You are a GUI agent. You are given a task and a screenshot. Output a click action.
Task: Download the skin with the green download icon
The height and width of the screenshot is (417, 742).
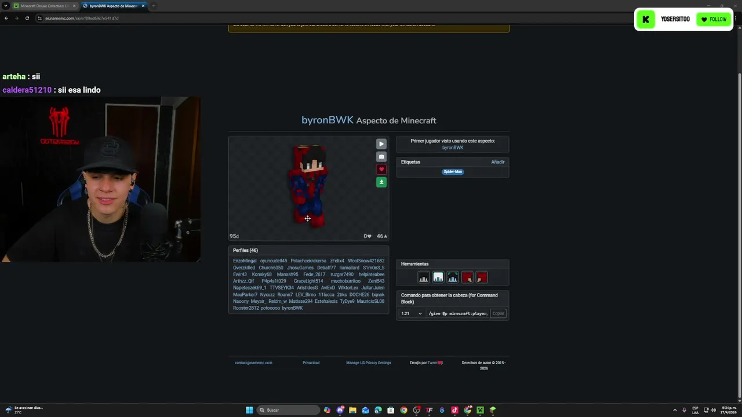[381, 182]
